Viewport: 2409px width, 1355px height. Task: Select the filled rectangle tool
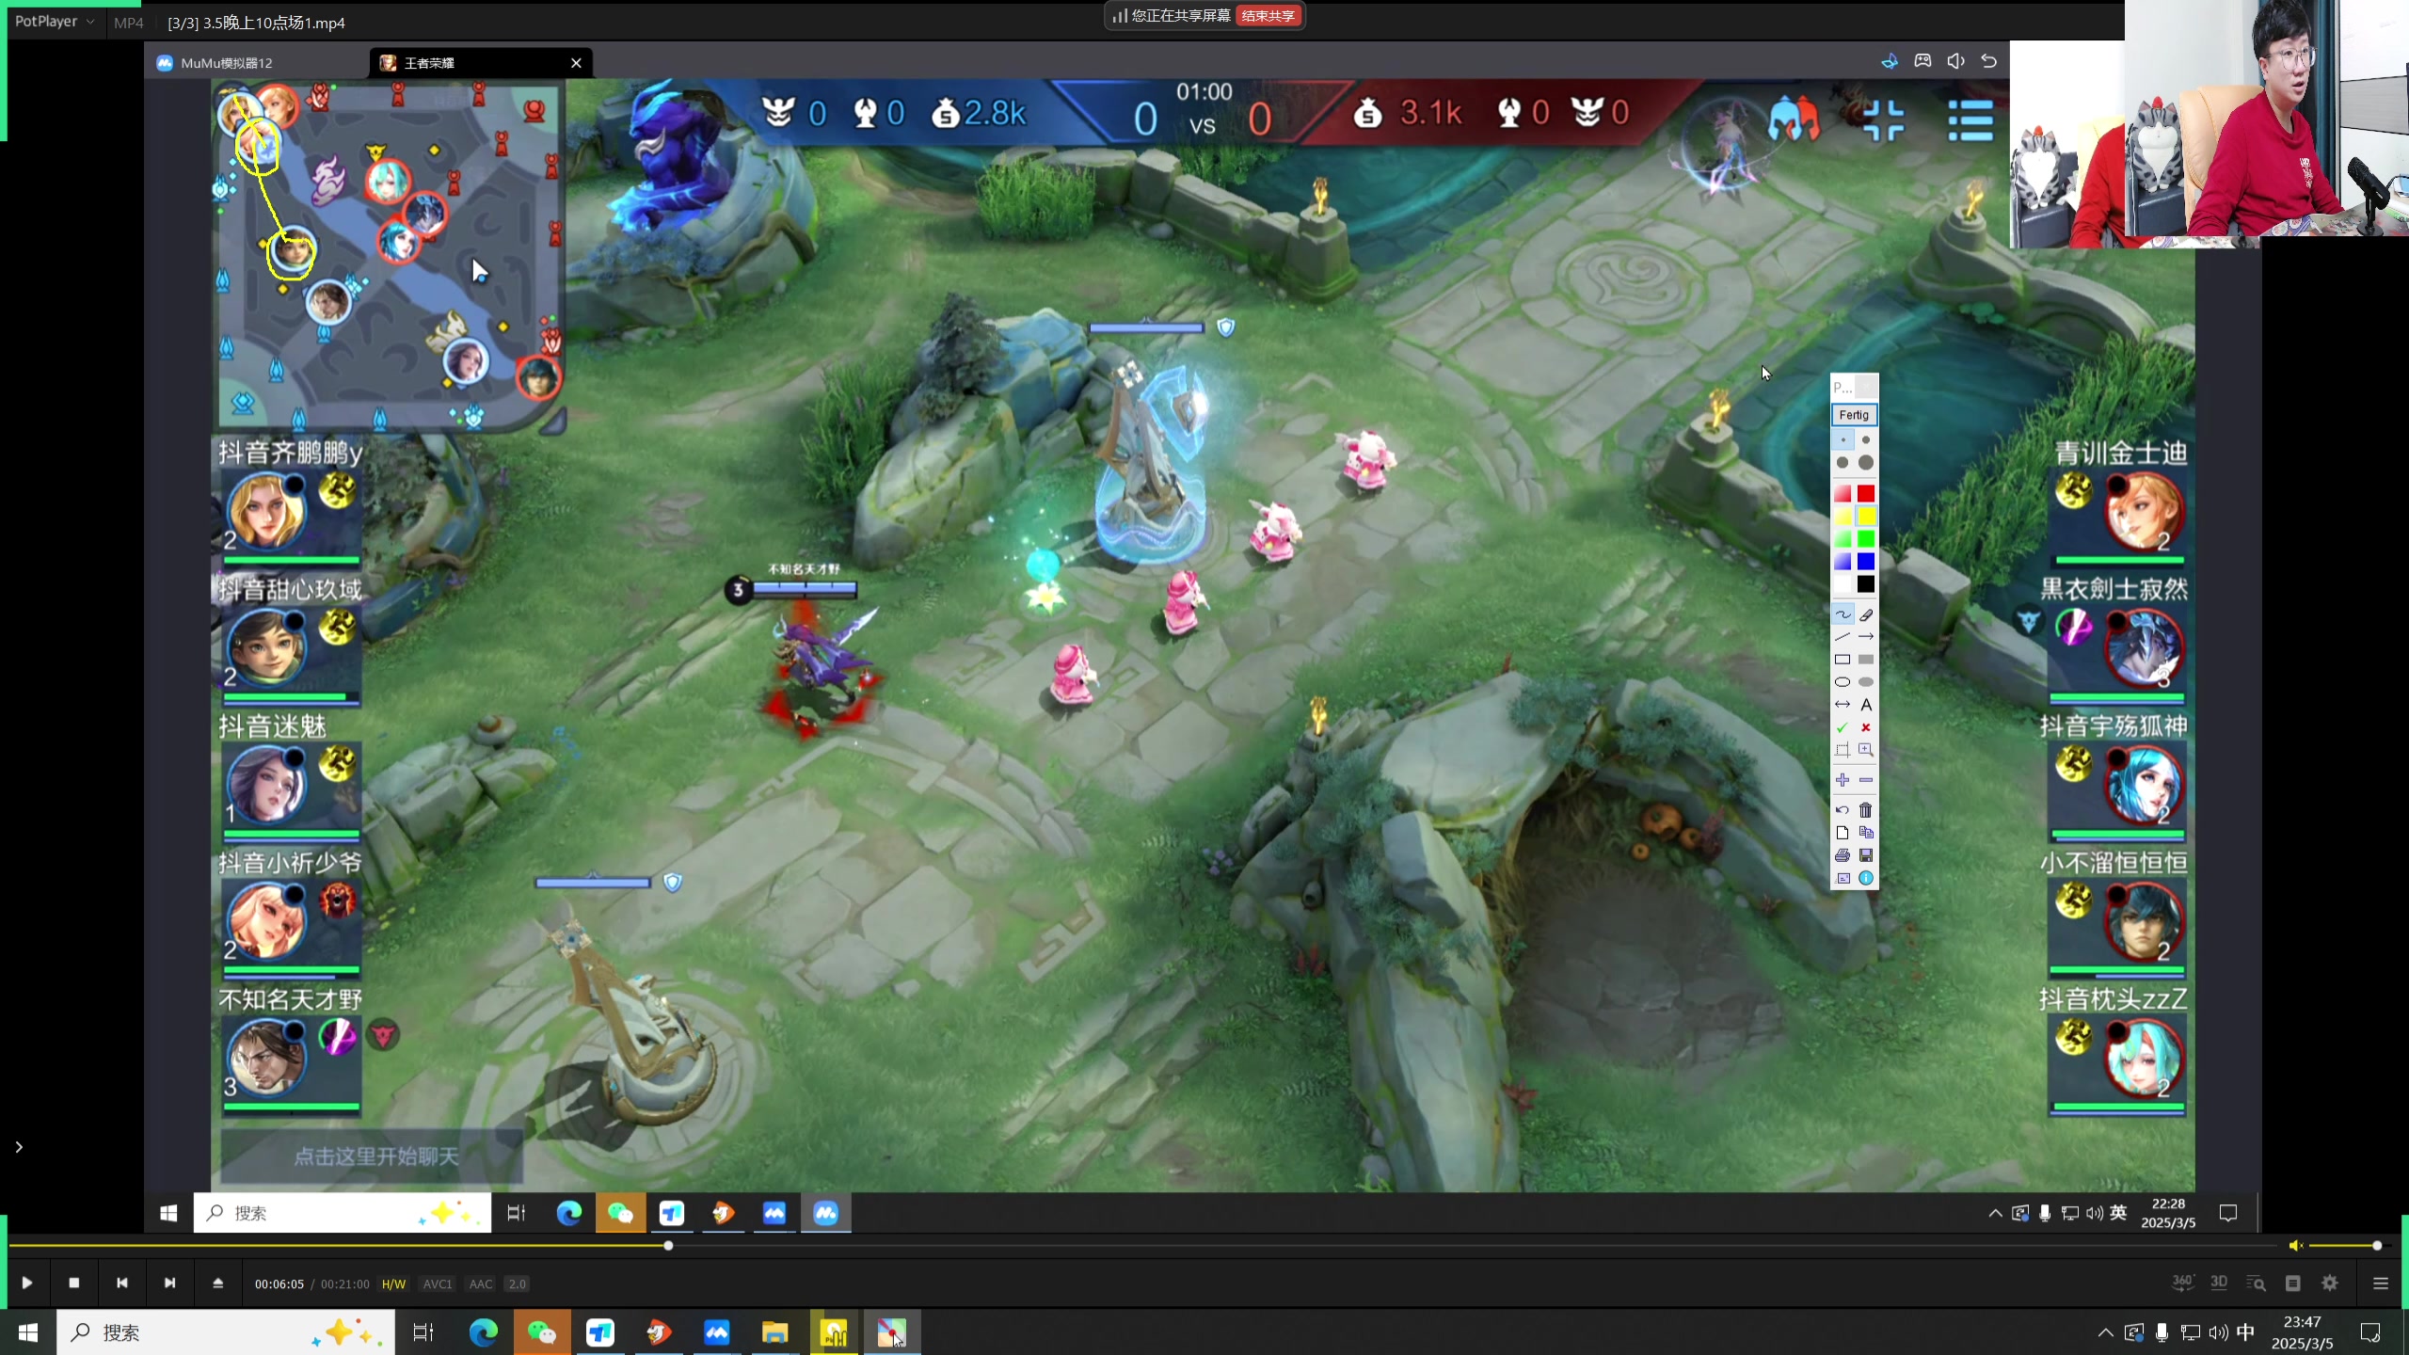click(x=1866, y=660)
